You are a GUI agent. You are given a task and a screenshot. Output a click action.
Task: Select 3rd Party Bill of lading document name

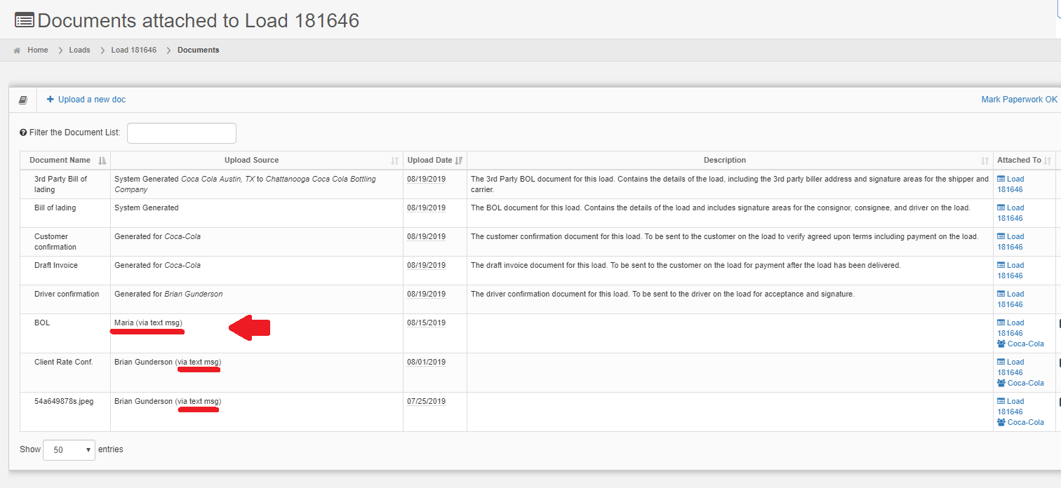[x=60, y=184]
